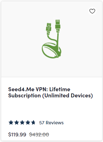Click the right ethernet plug in the logo

coord(58,26)
